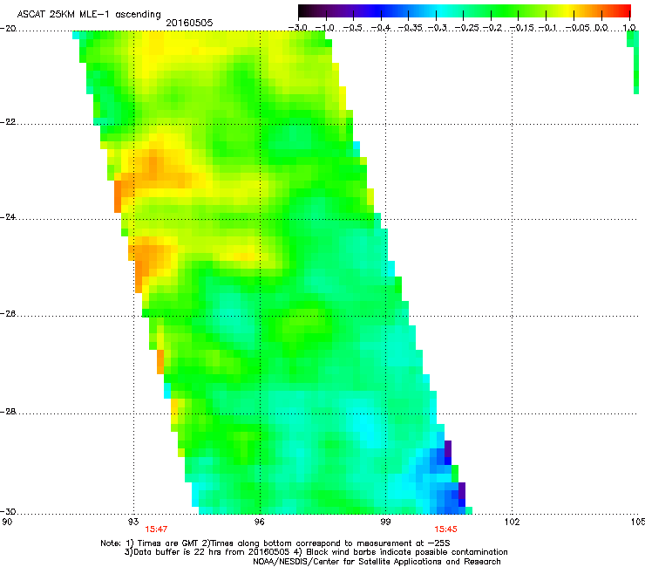Image resolution: width=645 pixels, height=567 pixels.
Task: Pick the cyan section of the color bar
Action: [x=439, y=10]
